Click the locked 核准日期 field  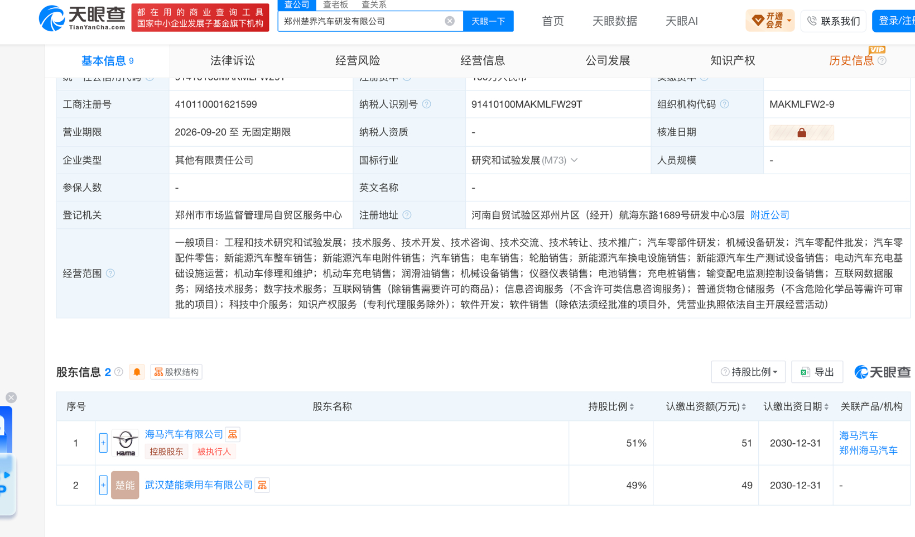[801, 132]
